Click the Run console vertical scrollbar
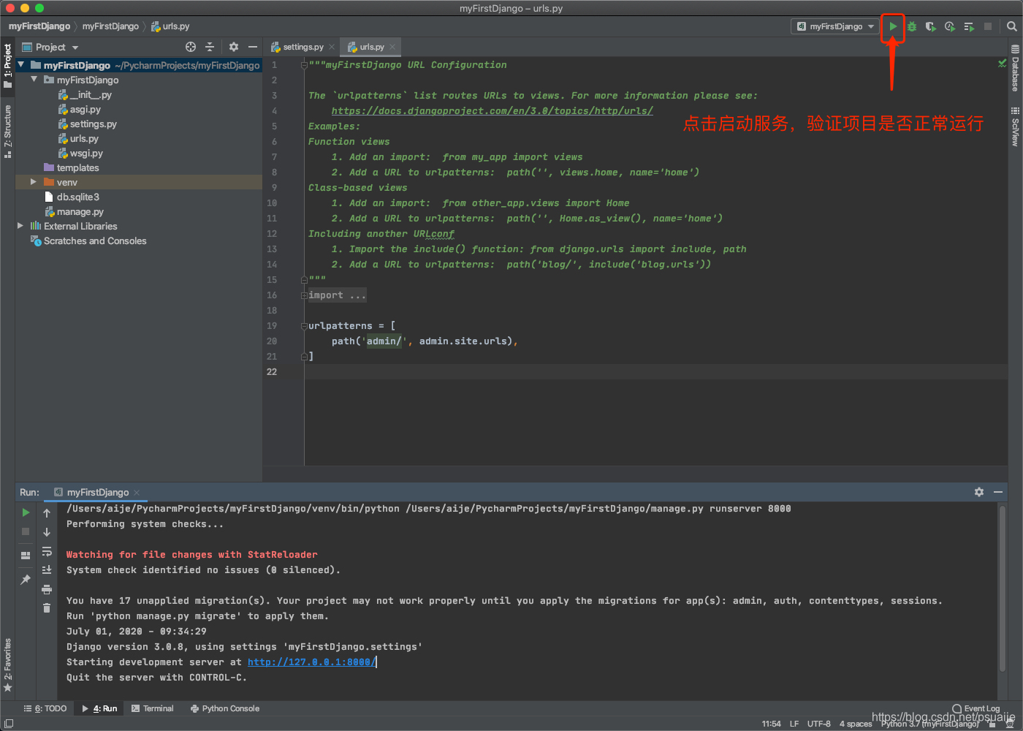The width and height of the screenshot is (1023, 731). pos(1003,588)
